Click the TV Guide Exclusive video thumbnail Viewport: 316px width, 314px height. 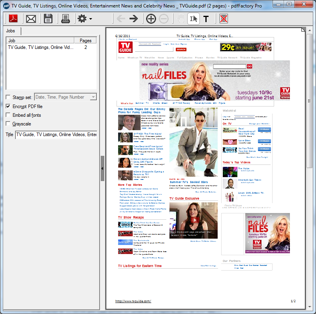pos(194,221)
